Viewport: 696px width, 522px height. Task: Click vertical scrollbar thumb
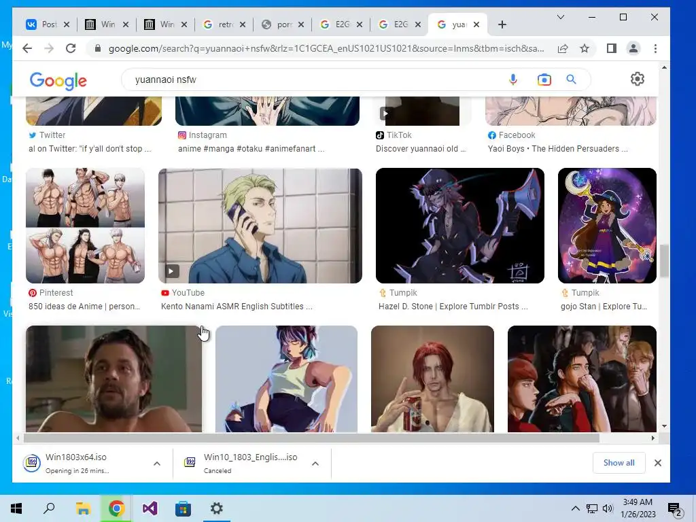click(664, 260)
